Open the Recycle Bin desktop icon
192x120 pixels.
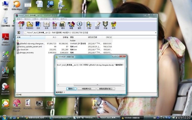tap(5, 22)
